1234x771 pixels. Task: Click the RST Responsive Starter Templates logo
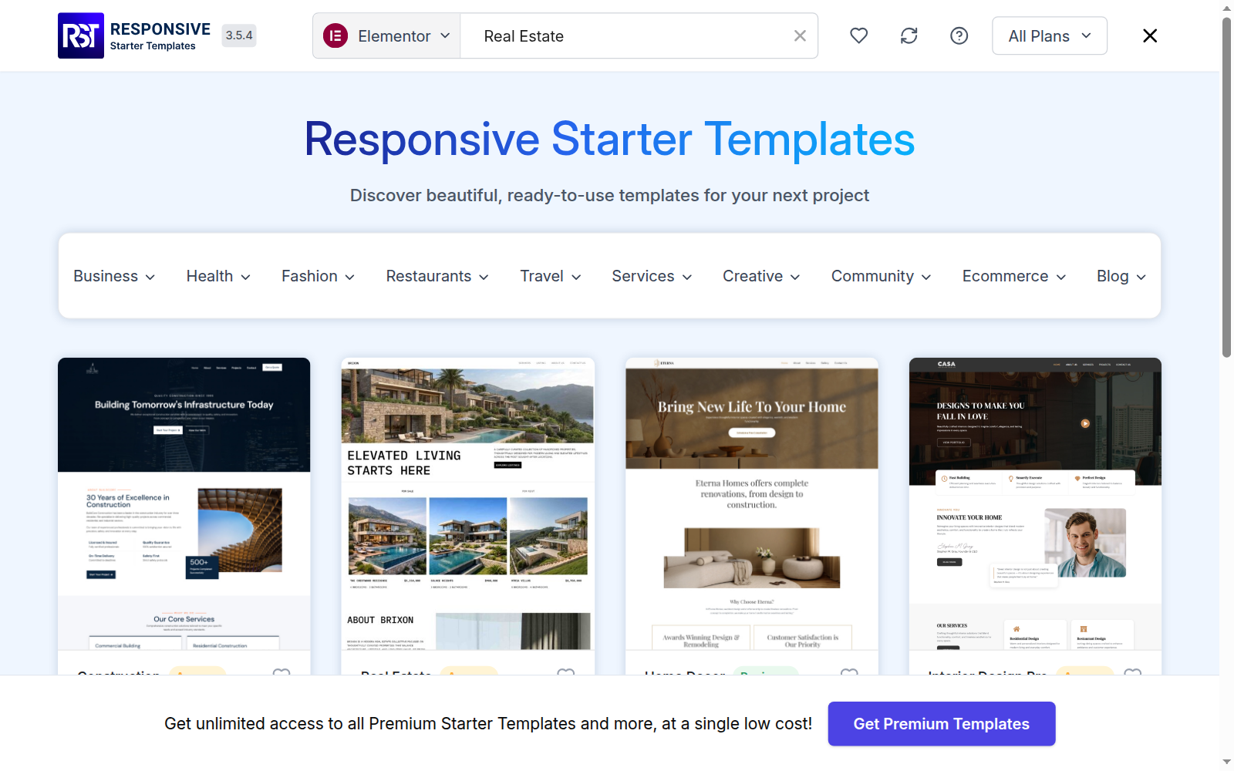coord(135,35)
